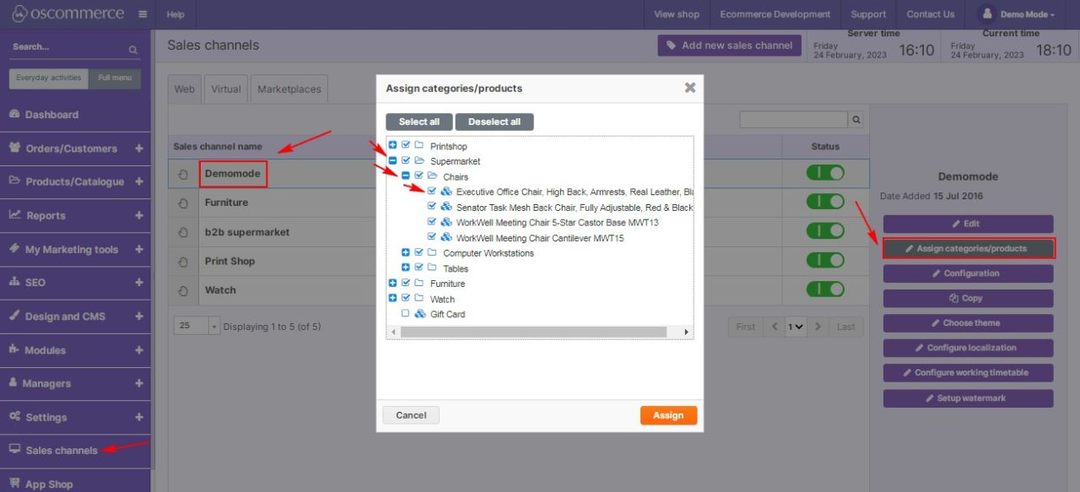Click the product icon for Senator Task Mesh Chair
Image resolution: width=1080 pixels, height=492 pixels.
pyautogui.click(x=446, y=207)
